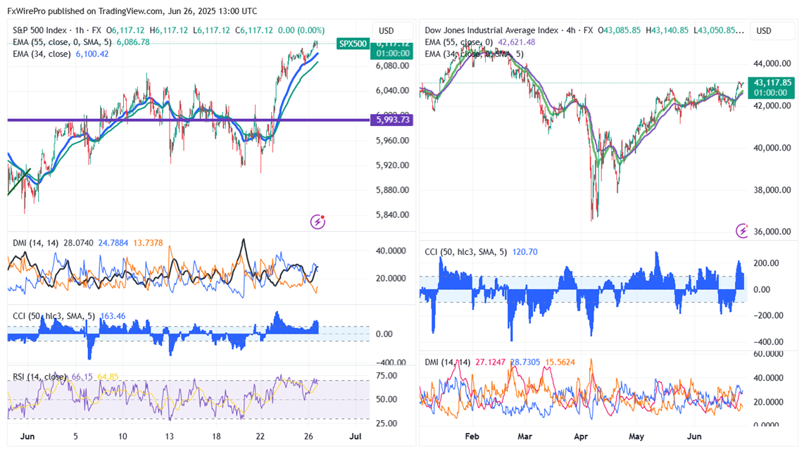Click the Dow Jones Industrial Average Index title
The height and width of the screenshot is (449, 804).
491,30
